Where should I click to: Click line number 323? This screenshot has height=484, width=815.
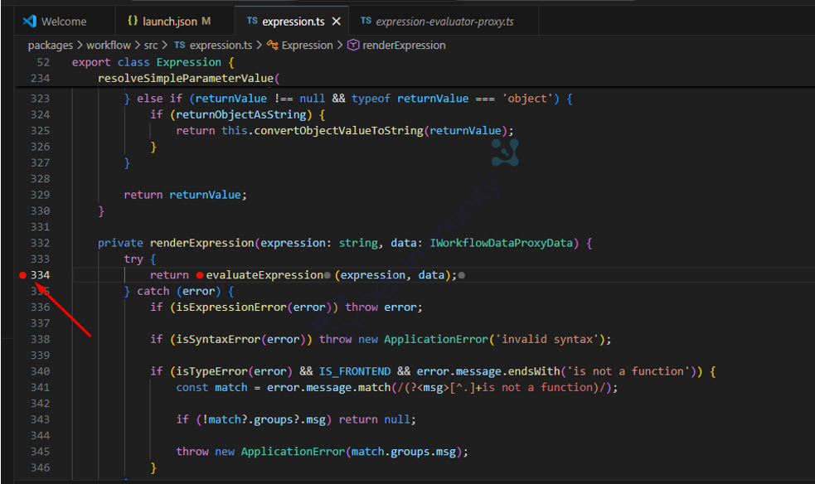click(40, 99)
